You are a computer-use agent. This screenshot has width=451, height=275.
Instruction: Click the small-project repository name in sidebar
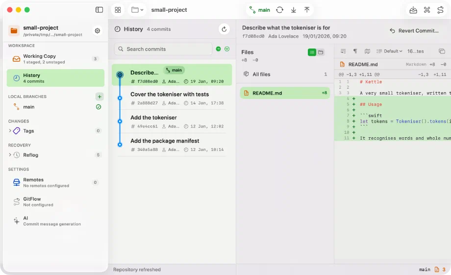tap(41, 27)
